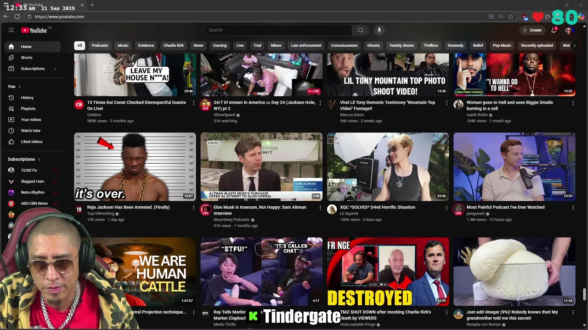Click inside the YouTube search field
588x330 pixels.
point(278,30)
